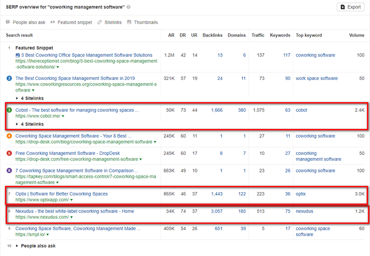Click the top keyword coworking space software

[x=313, y=232]
